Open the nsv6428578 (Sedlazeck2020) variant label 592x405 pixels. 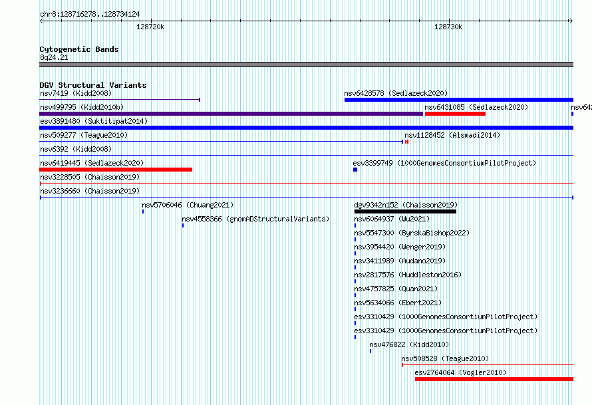pyautogui.click(x=396, y=93)
